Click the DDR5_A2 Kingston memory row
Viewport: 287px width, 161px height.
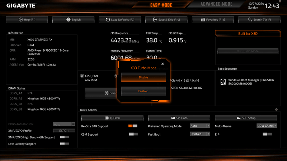click(x=35, y=99)
